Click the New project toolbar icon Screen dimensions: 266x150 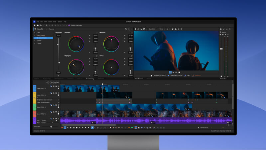(x=35, y=25)
